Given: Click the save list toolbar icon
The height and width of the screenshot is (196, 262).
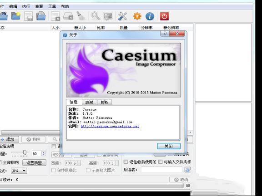Looking at the screenshot, I should pos(29,16).
